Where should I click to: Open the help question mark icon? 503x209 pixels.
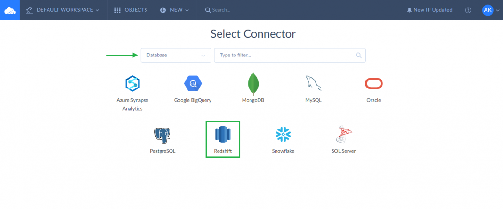tap(468, 10)
